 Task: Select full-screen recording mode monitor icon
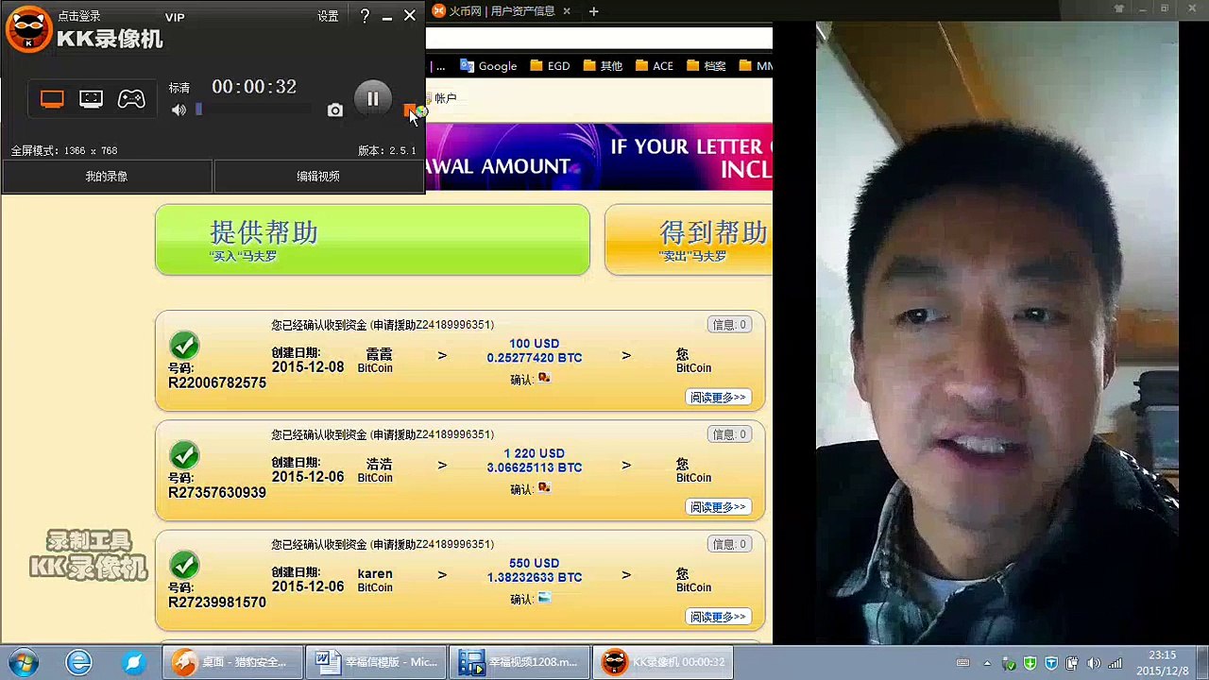pyautogui.click(x=52, y=99)
